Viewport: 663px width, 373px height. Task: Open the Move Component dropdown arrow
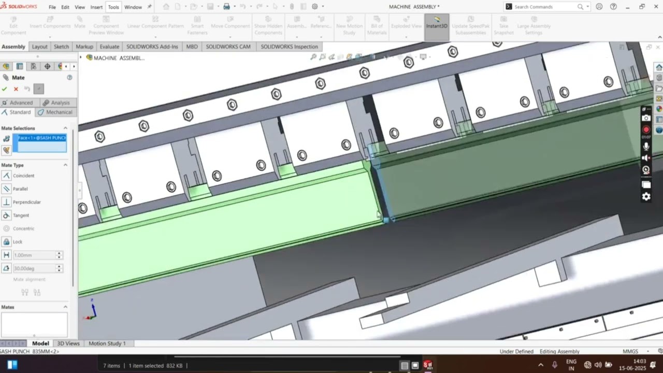230,37
